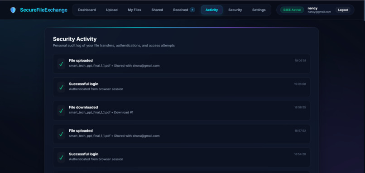Click the checkmark icon for File uploaded at 18:57:52
This screenshot has height=173, width=365.
pos(61,134)
